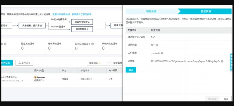Click help icon next to 即将过期的证书
Viewport: 234px width, 106px height.
pos(93,44)
